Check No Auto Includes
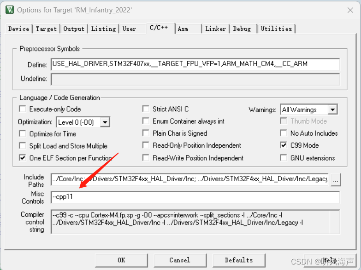Viewport: 361px width, 270px height. click(x=284, y=133)
